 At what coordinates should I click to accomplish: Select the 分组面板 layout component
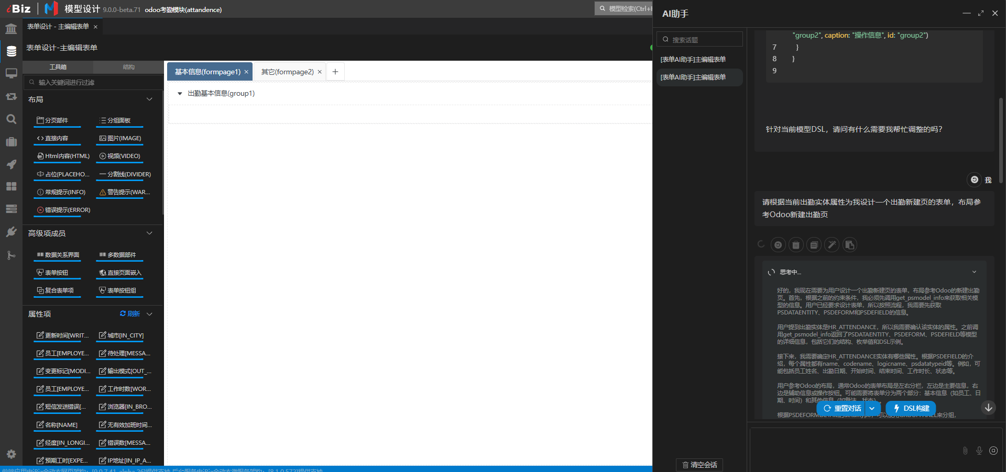[x=119, y=120]
